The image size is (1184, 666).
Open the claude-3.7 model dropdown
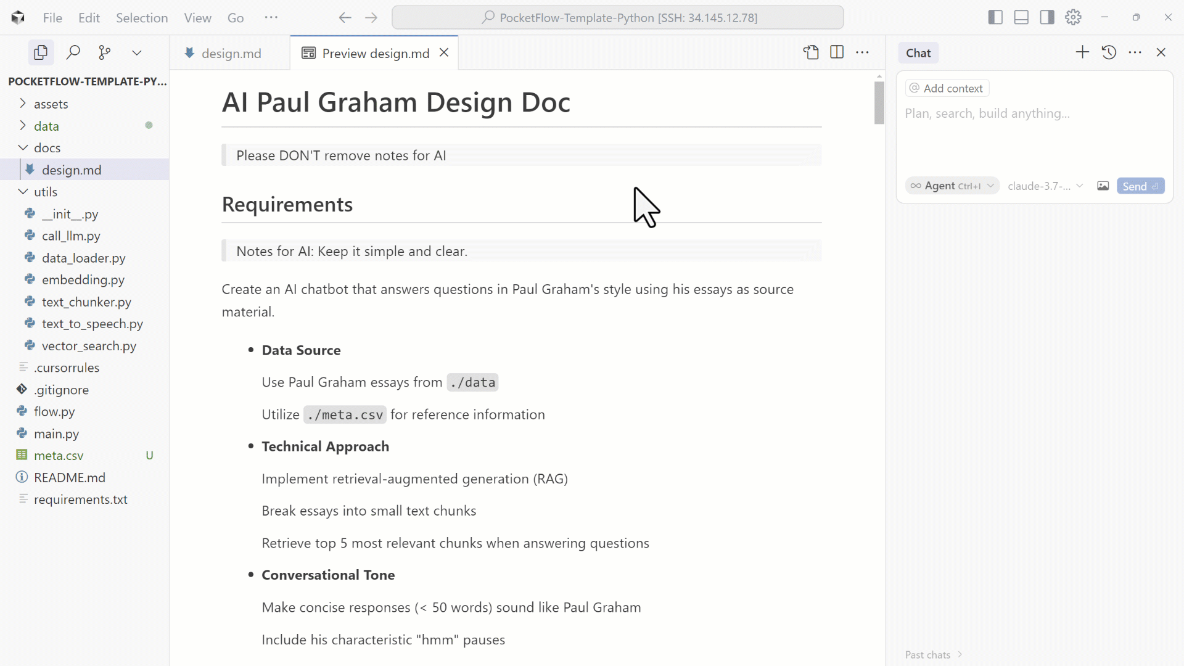[x=1045, y=186]
